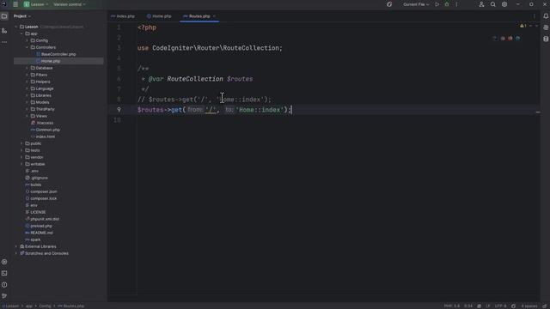Open the Version control dropdown
Screen dimensions: 550x309
coord(70,4)
